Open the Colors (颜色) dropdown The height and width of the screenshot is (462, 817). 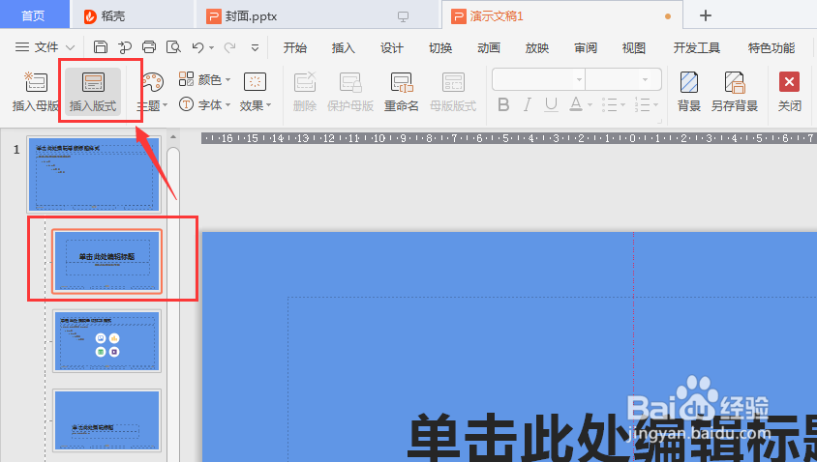pyautogui.click(x=204, y=79)
